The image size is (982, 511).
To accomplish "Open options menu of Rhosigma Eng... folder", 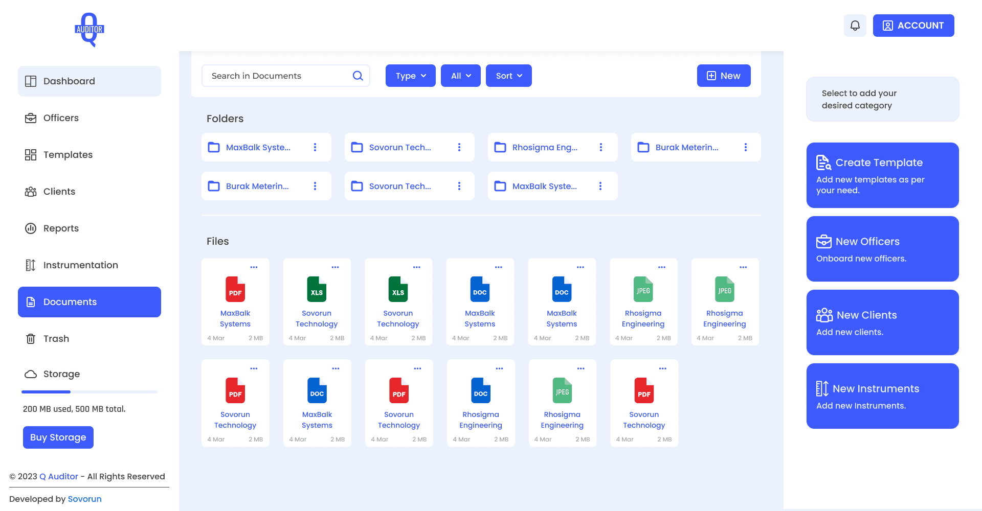I will pyautogui.click(x=601, y=147).
